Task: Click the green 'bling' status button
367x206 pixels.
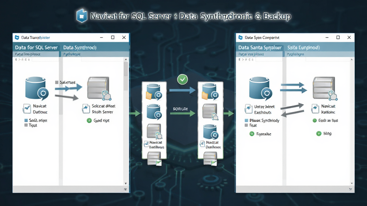Action: 319,134
